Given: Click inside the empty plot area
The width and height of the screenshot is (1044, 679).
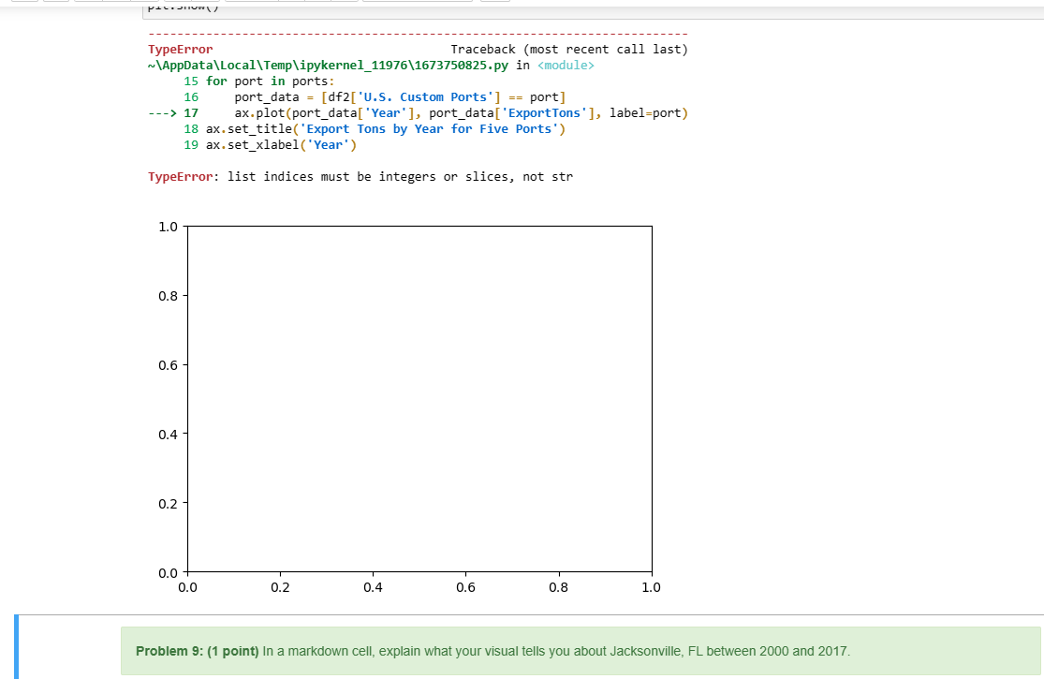Looking at the screenshot, I should coord(419,398).
